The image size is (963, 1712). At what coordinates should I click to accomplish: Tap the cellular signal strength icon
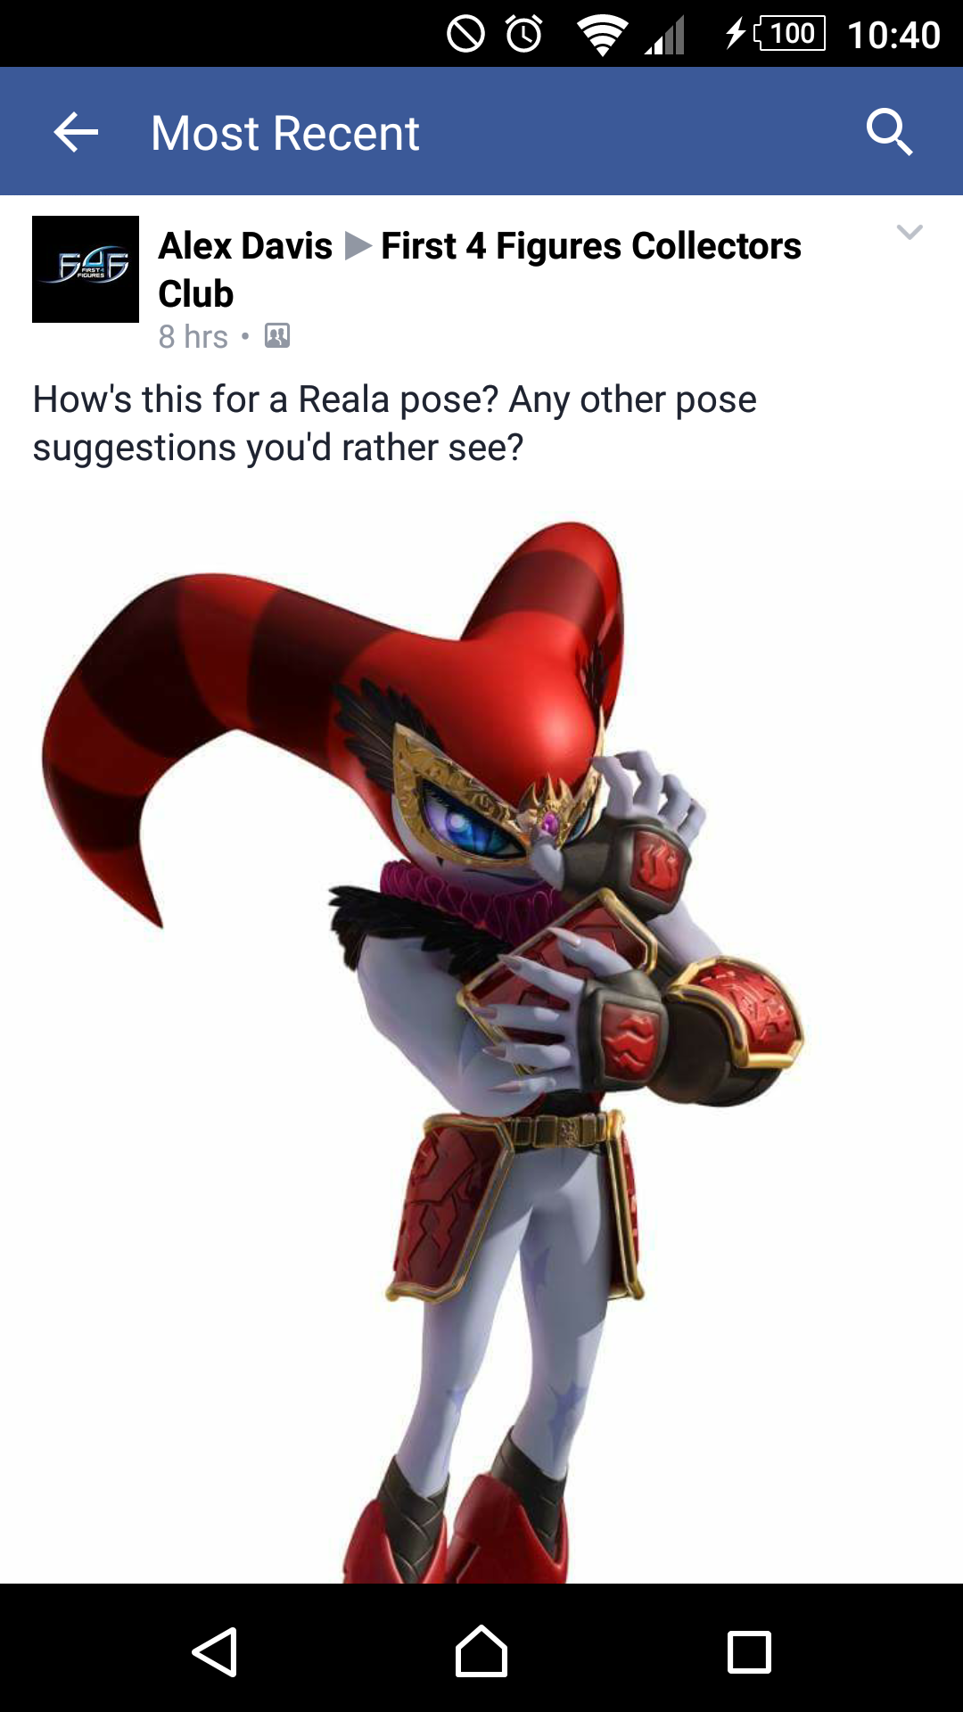pyautogui.click(x=664, y=36)
